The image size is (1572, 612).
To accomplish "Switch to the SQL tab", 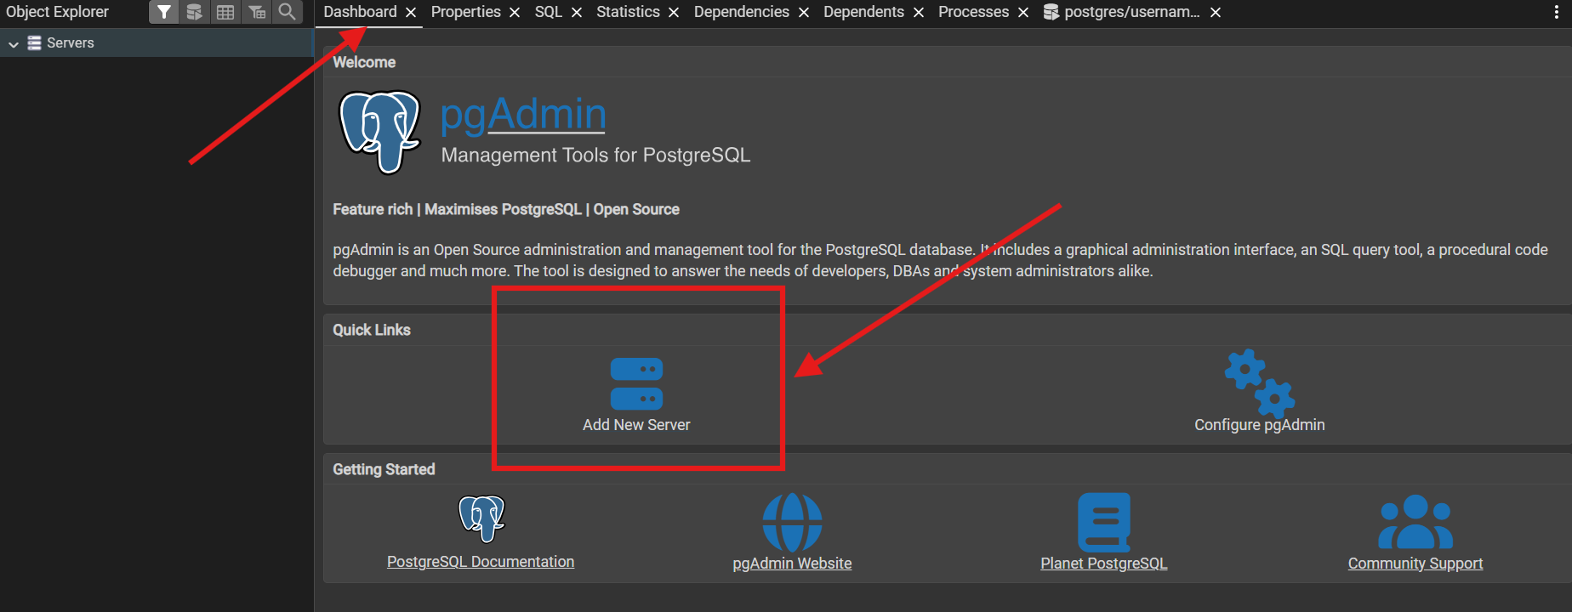I will point(549,12).
